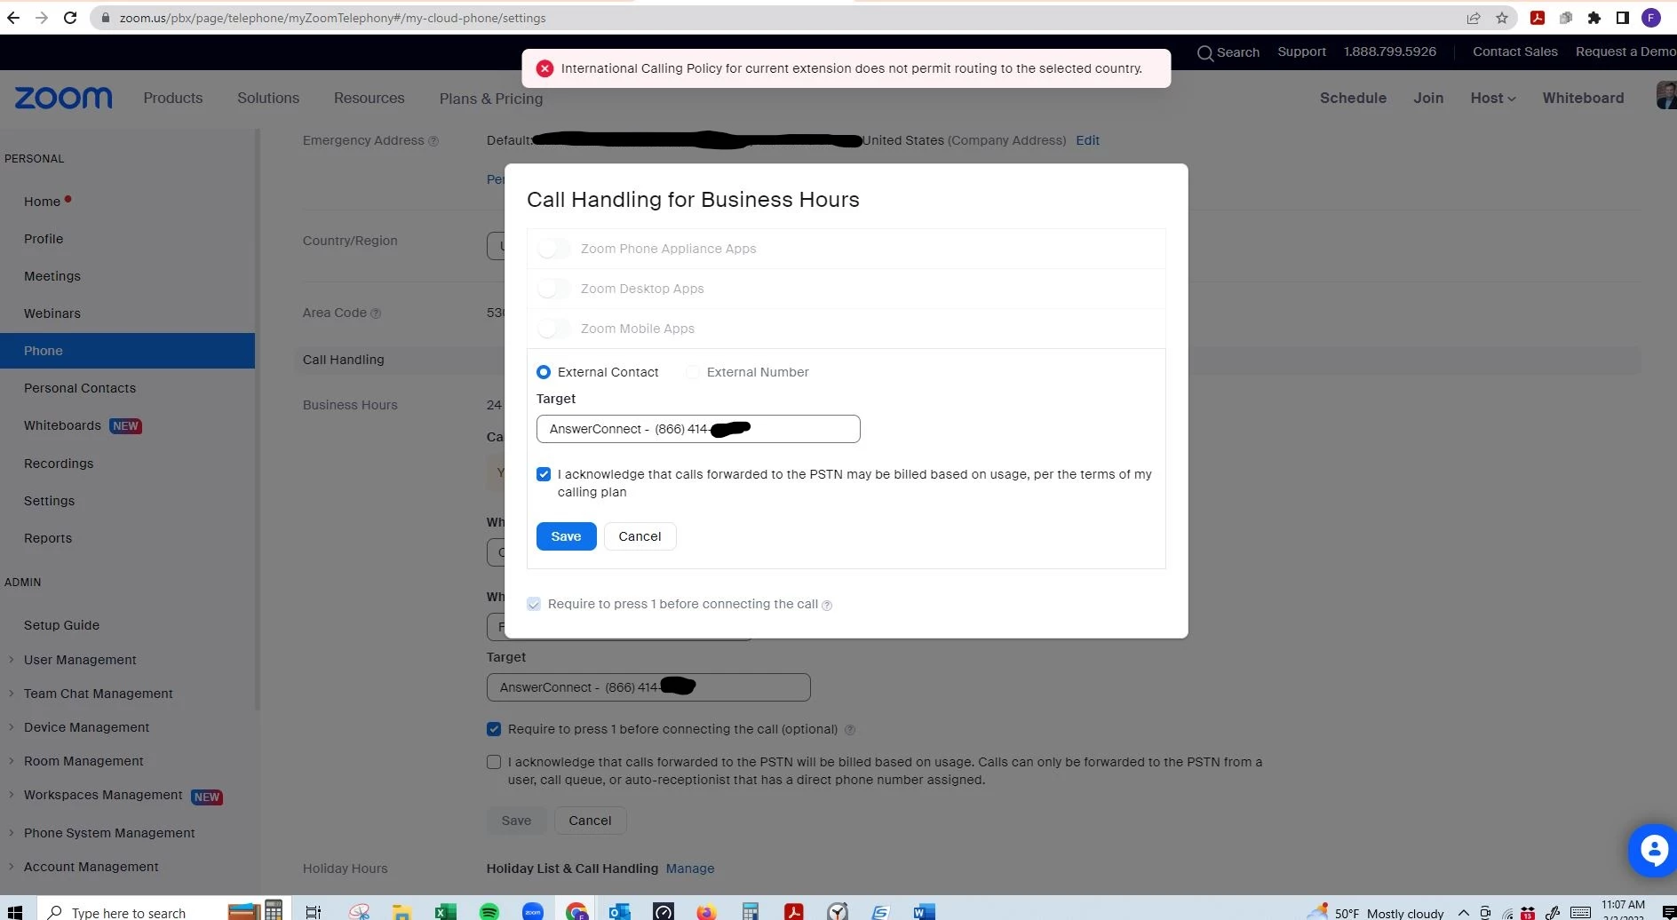Click Edit link for Emergency Address
This screenshot has width=1677, height=920.
tap(1087, 140)
